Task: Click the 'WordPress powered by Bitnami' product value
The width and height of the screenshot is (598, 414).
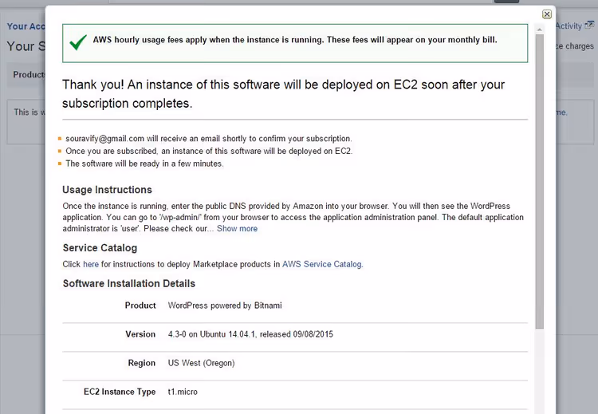Action: tap(225, 306)
